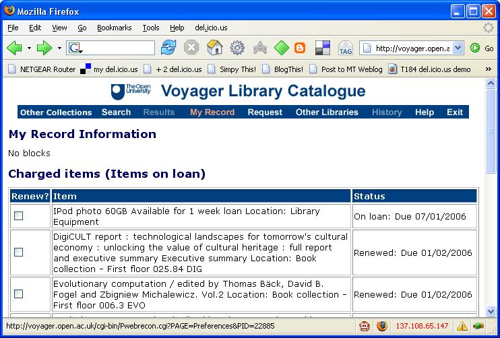Open the Home page icon
Viewport: 500px width, 338px height.
(x=214, y=48)
